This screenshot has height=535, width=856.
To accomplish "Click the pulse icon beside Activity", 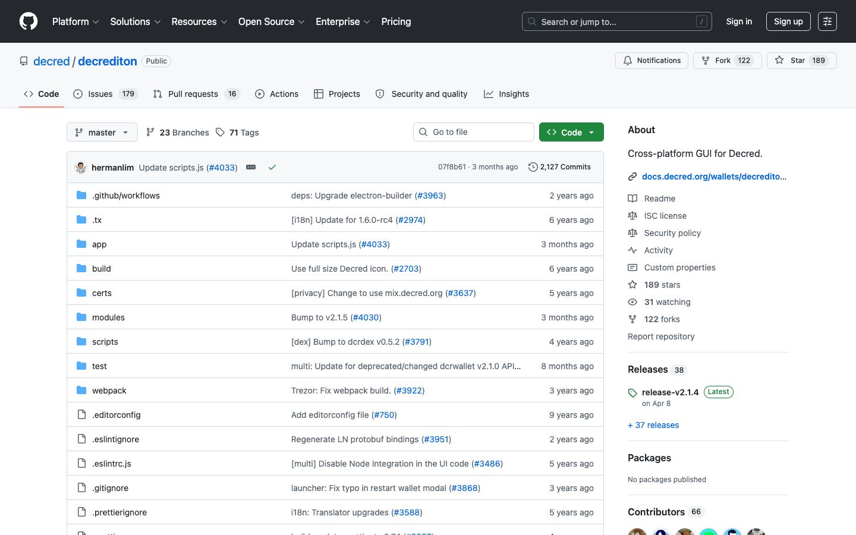I will pos(632,250).
